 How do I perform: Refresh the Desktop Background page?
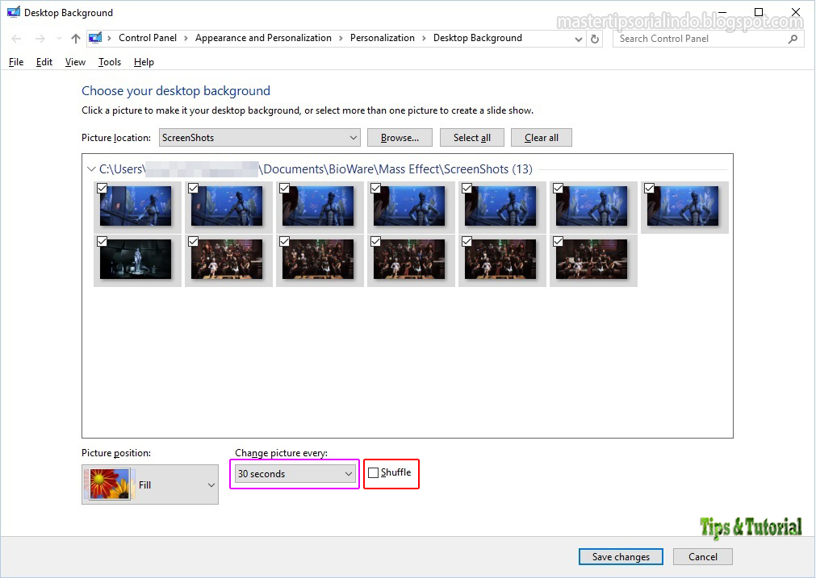[x=595, y=39]
